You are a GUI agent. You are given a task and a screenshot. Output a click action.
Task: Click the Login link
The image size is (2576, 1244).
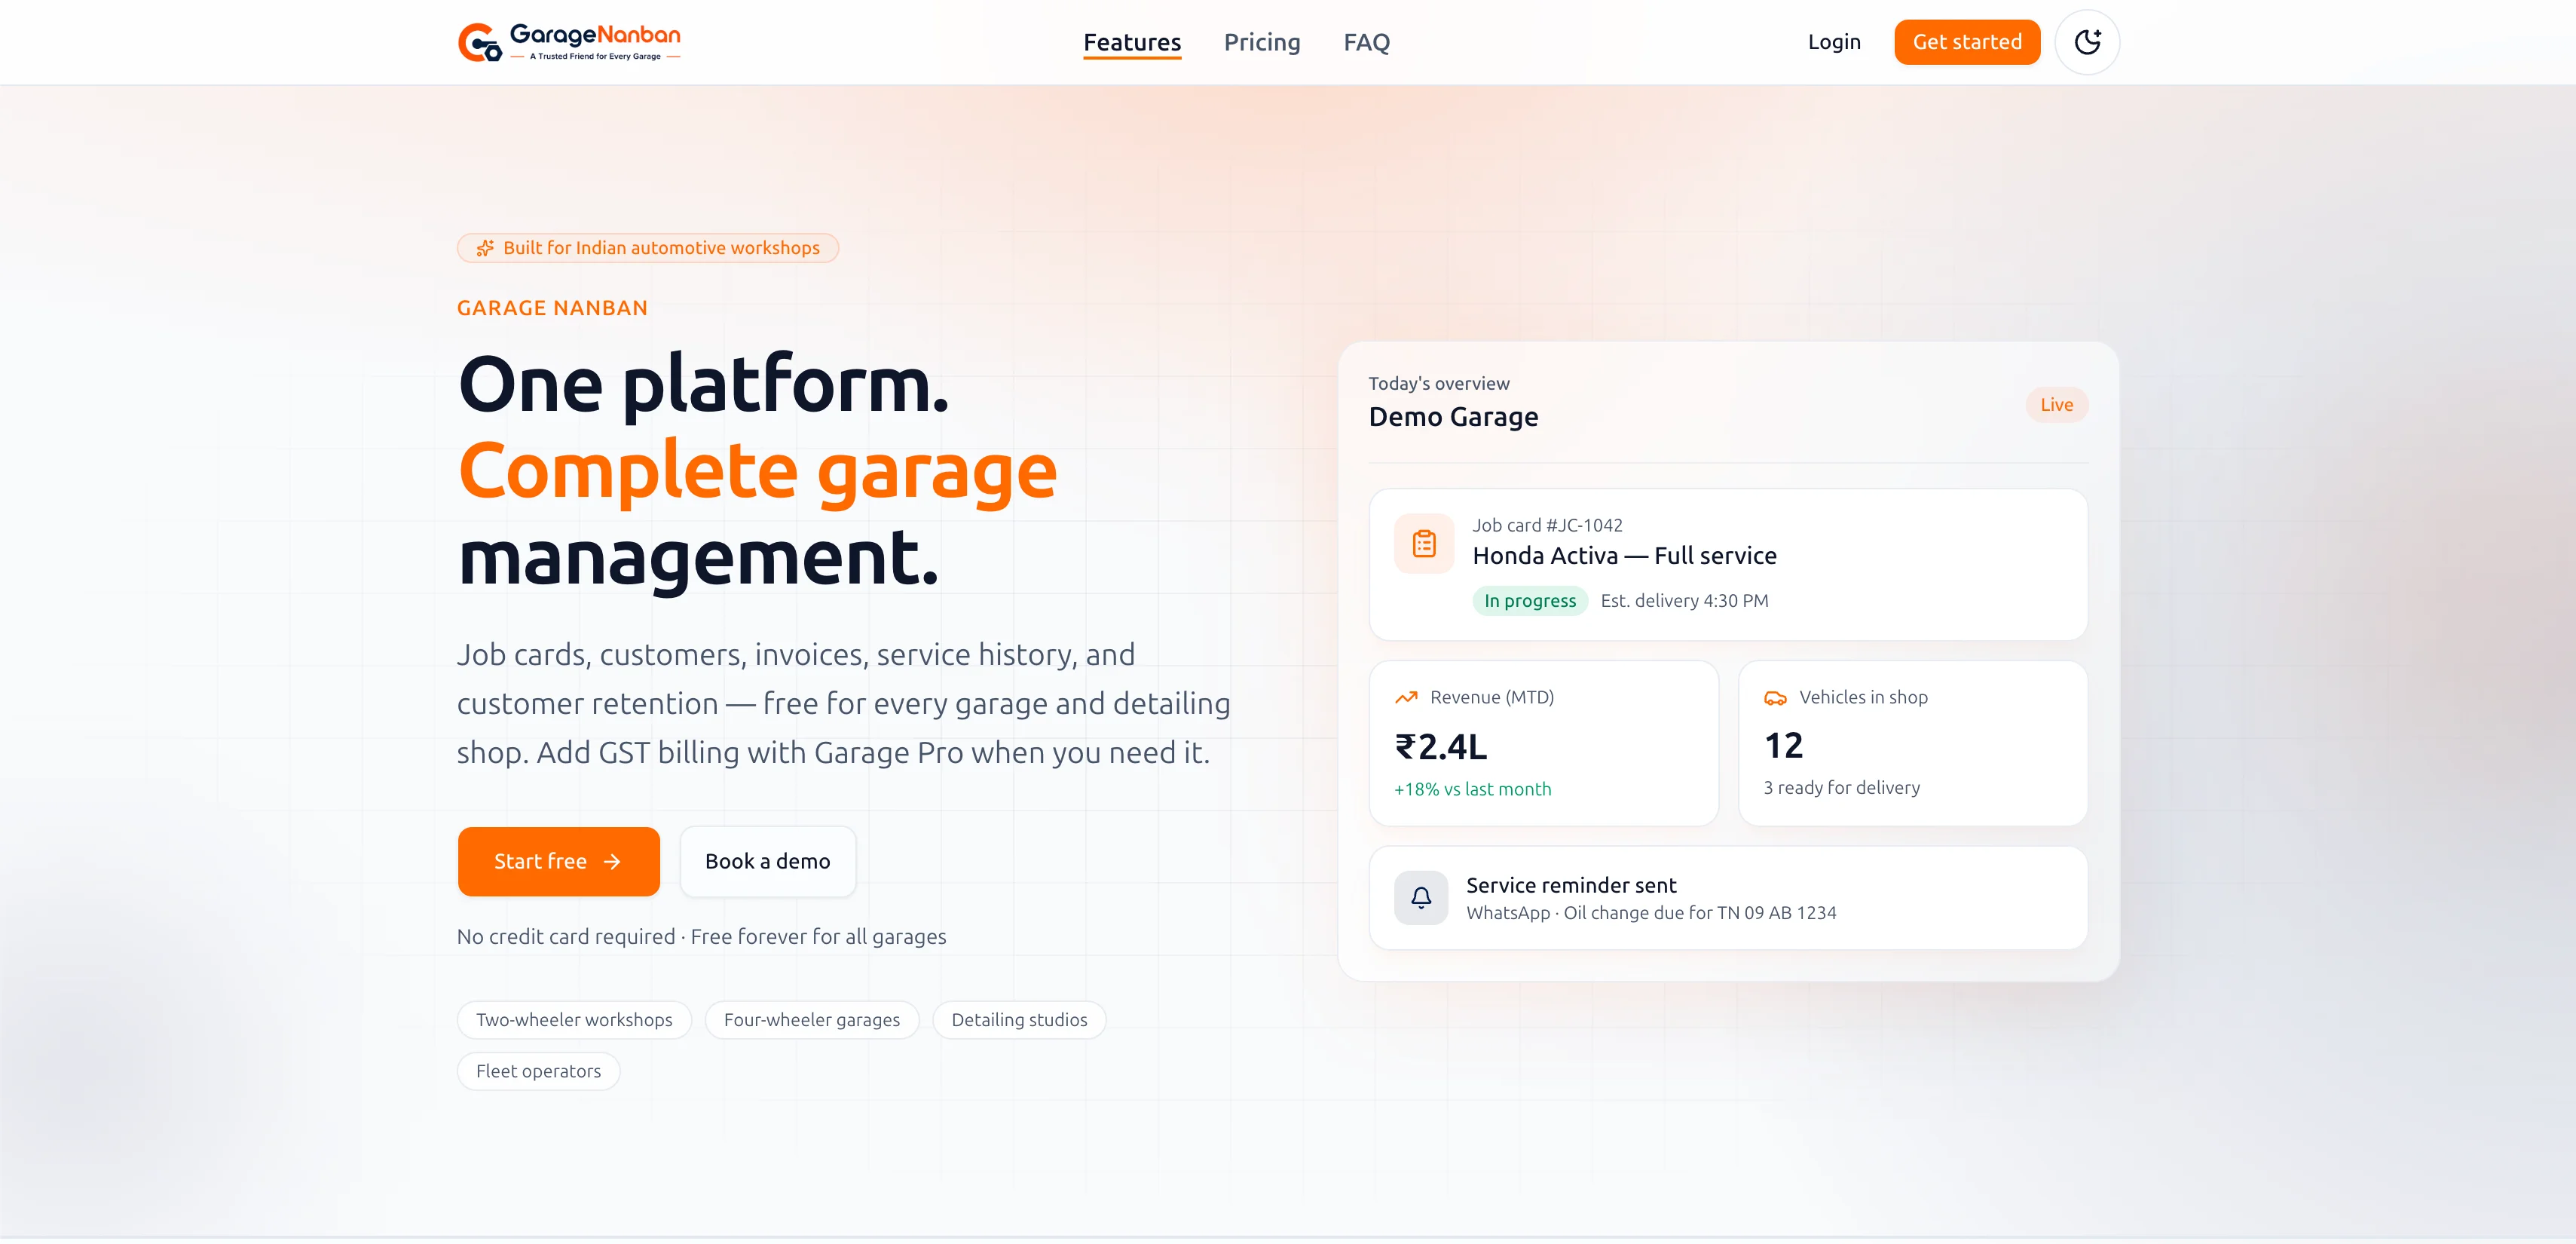coord(1834,42)
